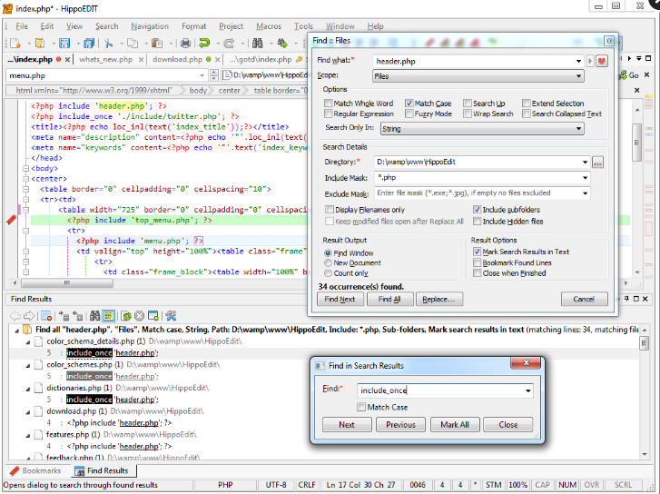Open the Directory dropdown list

pos(585,163)
